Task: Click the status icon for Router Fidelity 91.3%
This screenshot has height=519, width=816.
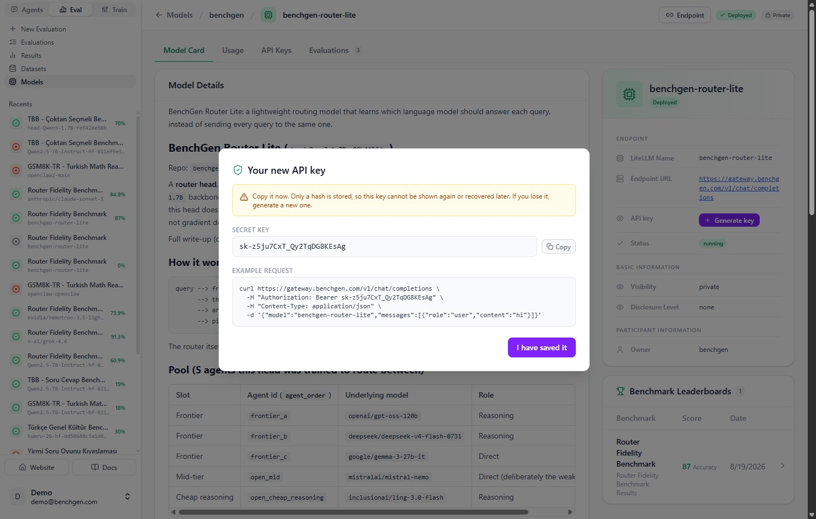Action: [16, 336]
